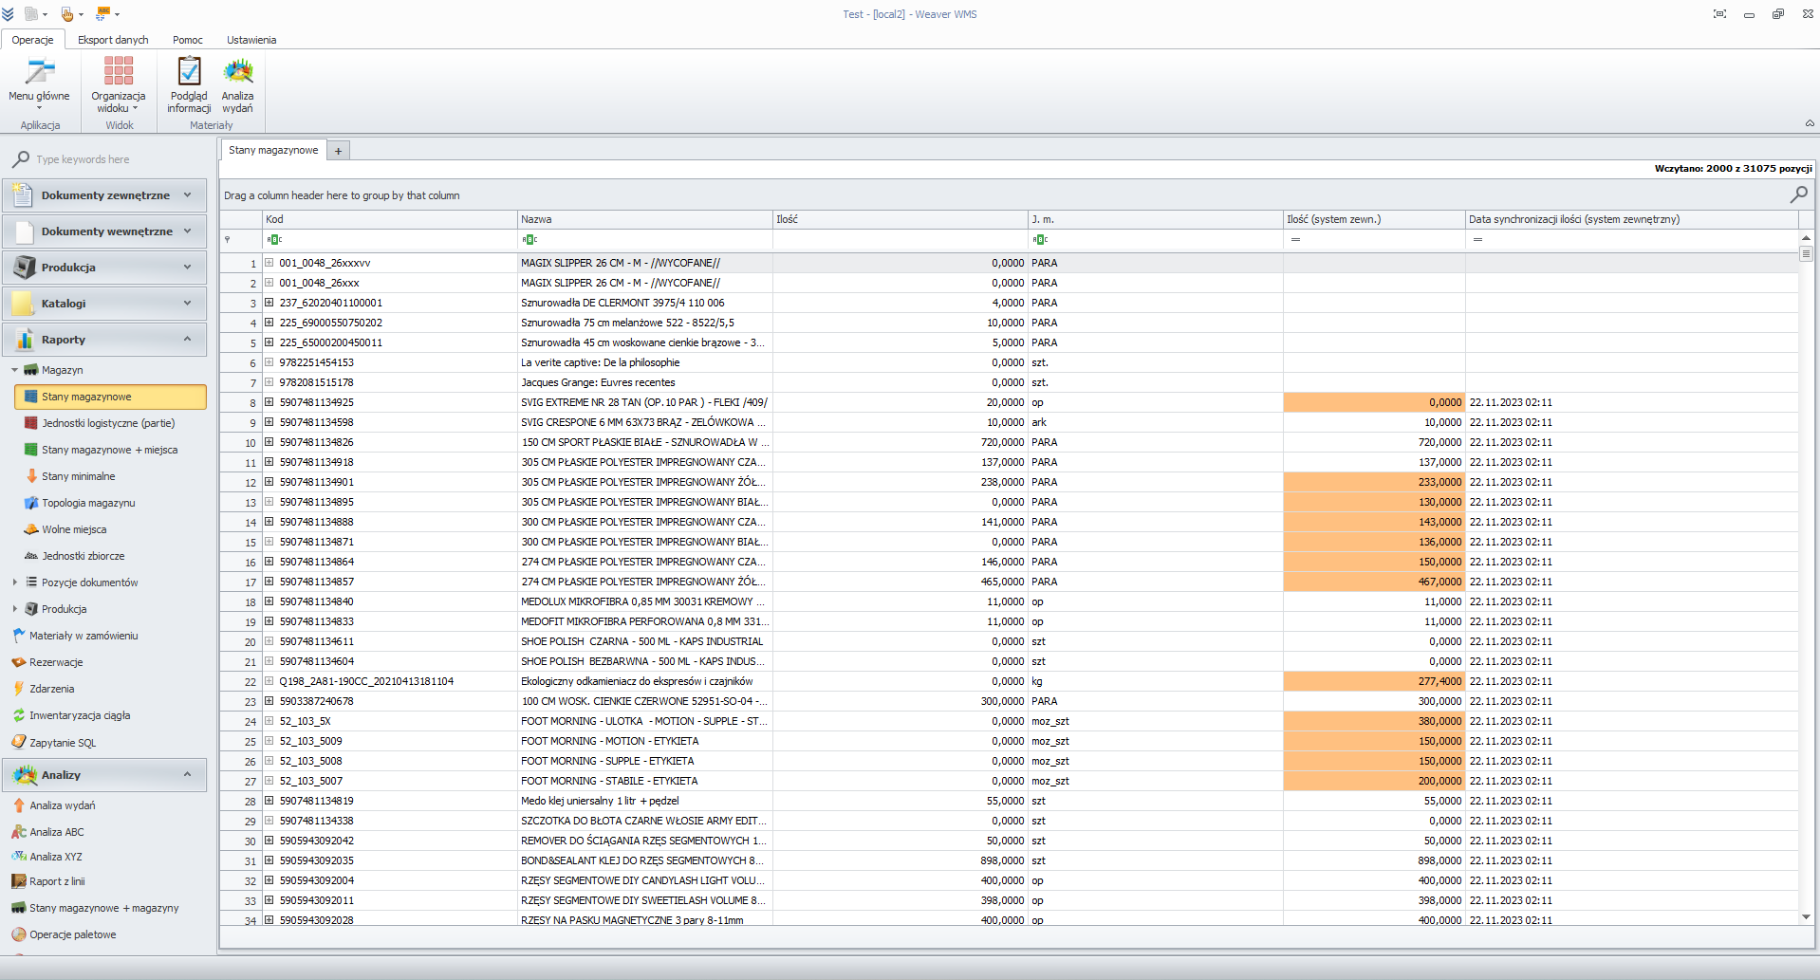This screenshot has width=1820, height=980.
Task: Switch to the Eksport danych ribbon tab
Action: click(113, 40)
